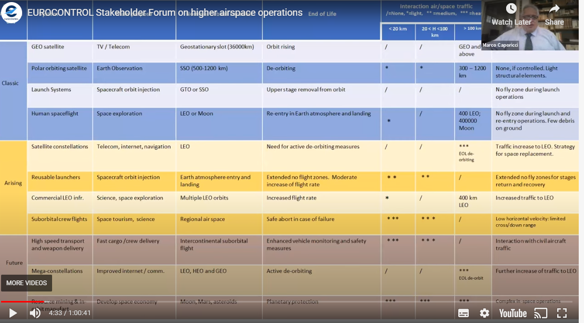Viewport: 584px width, 323px height.
Task: Click the Satellite constellations table cell
Action: (x=59, y=147)
